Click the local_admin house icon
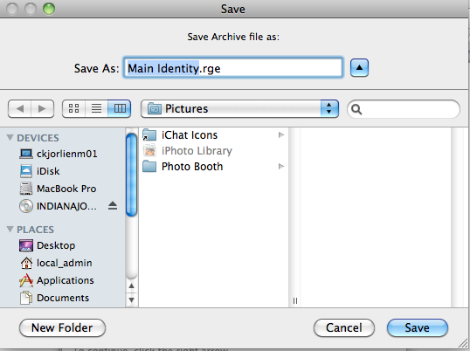This screenshot has width=470, height=351. (x=26, y=263)
